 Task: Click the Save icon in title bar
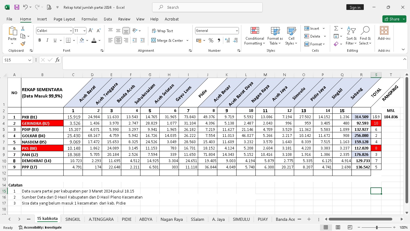17,7
